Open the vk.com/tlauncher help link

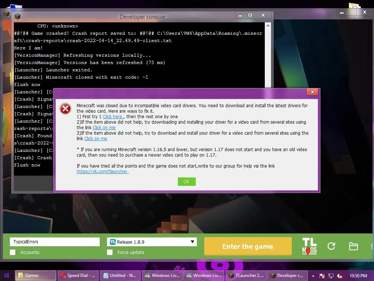click(x=103, y=171)
